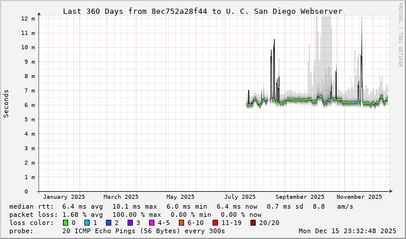
Task: Select the blue 2 loss color swatch
Action: [108, 222]
